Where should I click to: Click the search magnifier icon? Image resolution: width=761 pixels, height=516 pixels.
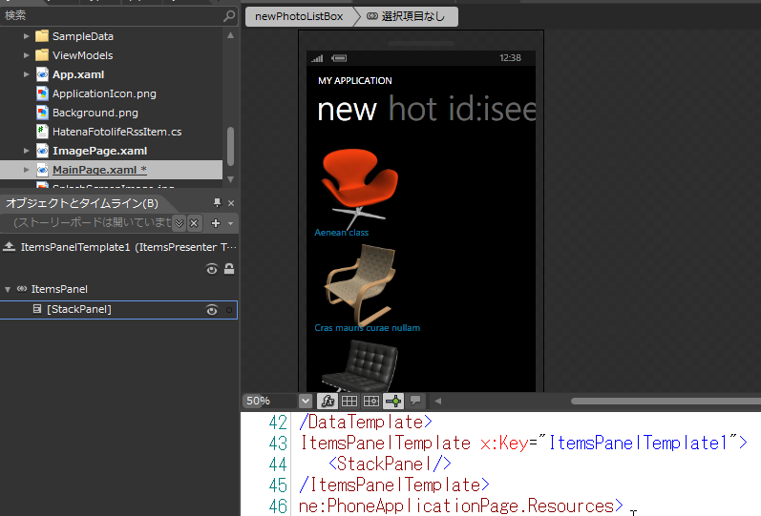229,15
